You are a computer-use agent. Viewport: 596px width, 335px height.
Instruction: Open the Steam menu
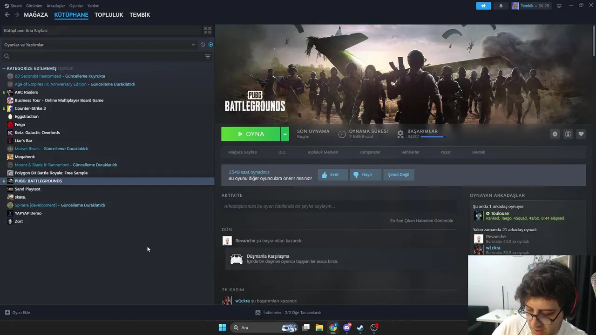click(x=14, y=6)
